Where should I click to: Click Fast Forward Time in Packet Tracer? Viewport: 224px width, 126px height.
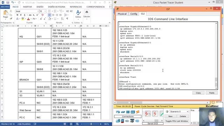tap(164, 106)
